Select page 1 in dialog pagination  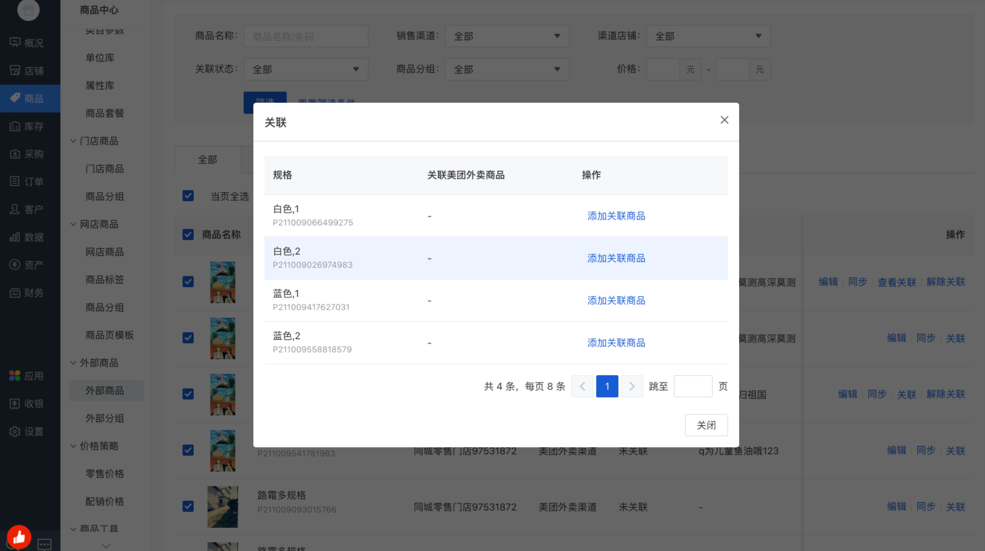[607, 386]
